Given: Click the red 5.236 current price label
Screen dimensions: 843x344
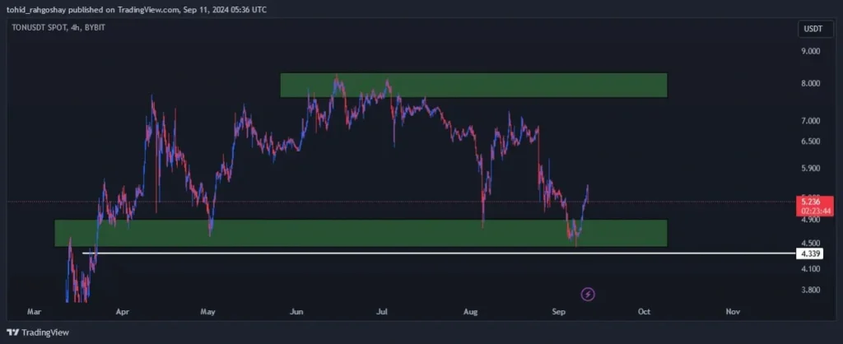Looking at the screenshot, I should point(809,203).
